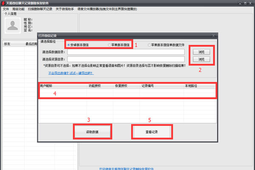Click the red app logo in title bar
The image size is (255, 170).
[x=3, y=3]
